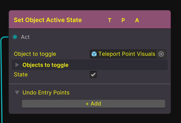
Task: Click the A button in node header
Action: [137, 20]
